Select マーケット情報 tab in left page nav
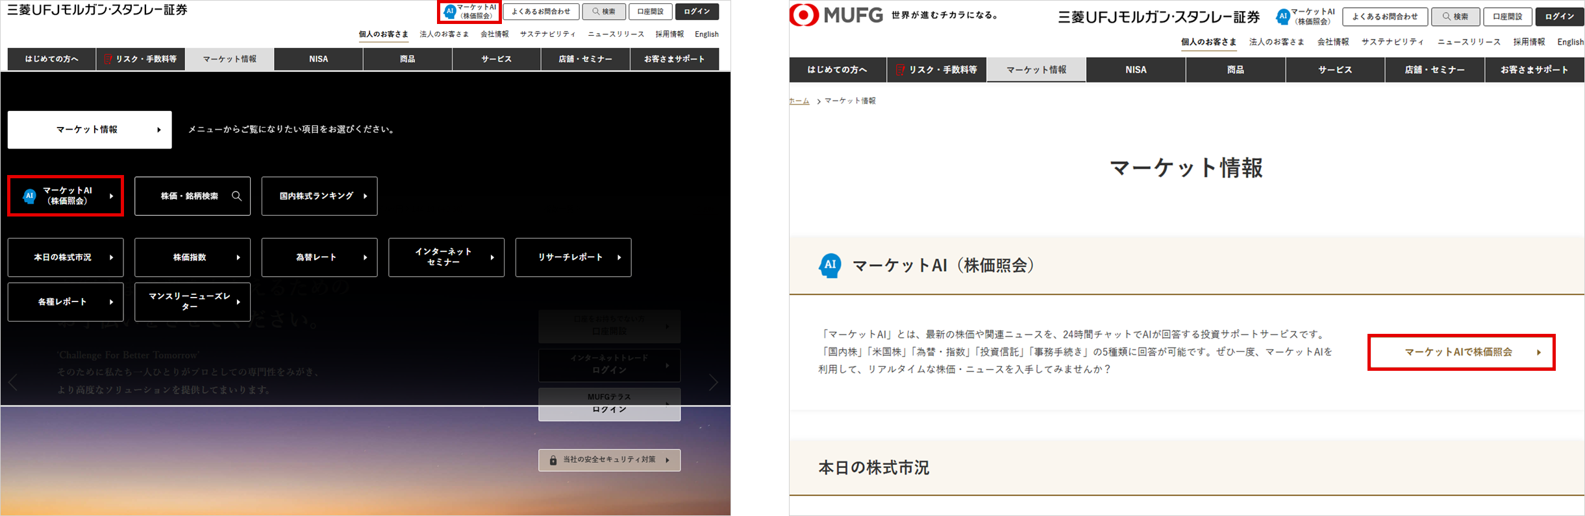Image resolution: width=1585 pixels, height=516 pixels. click(230, 59)
